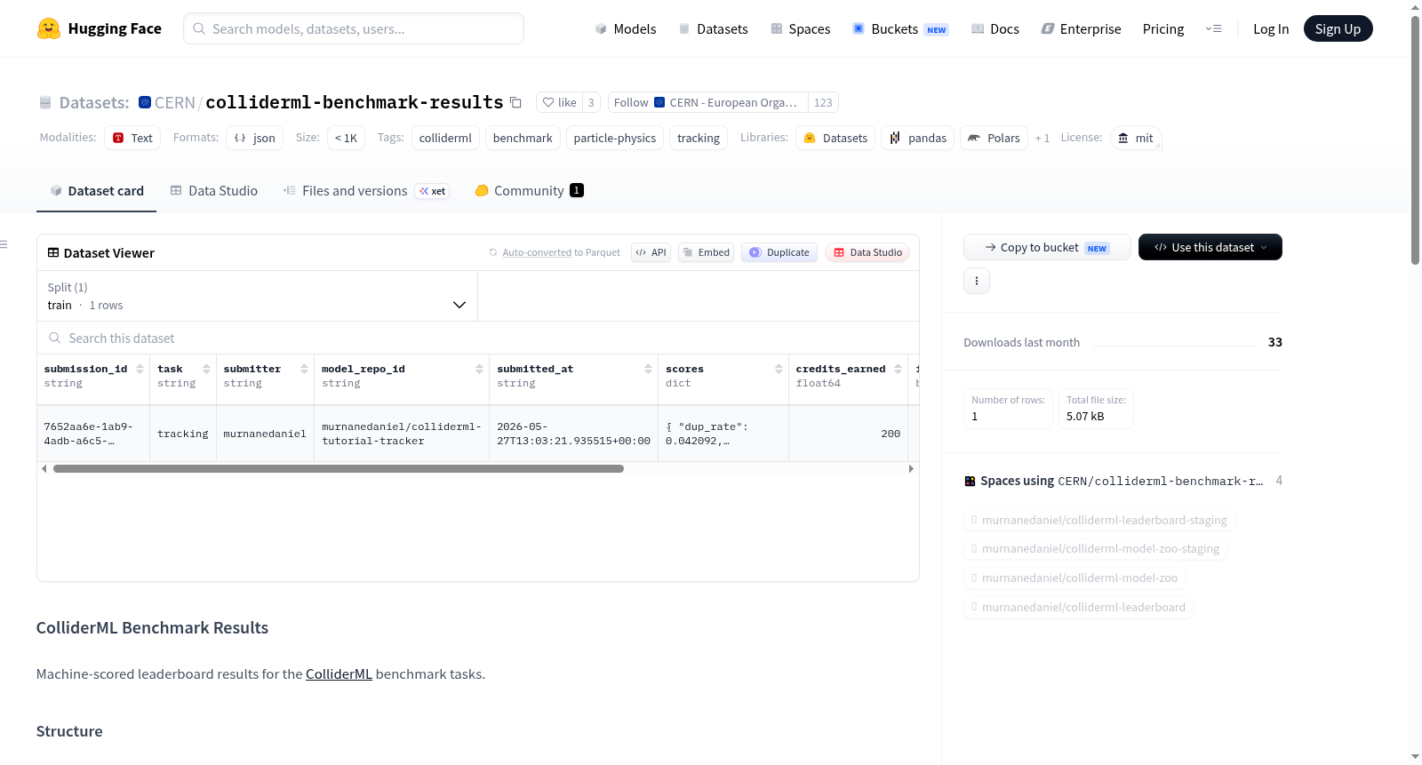
Task: Open the Community tab
Action: click(x=529, y=190)
